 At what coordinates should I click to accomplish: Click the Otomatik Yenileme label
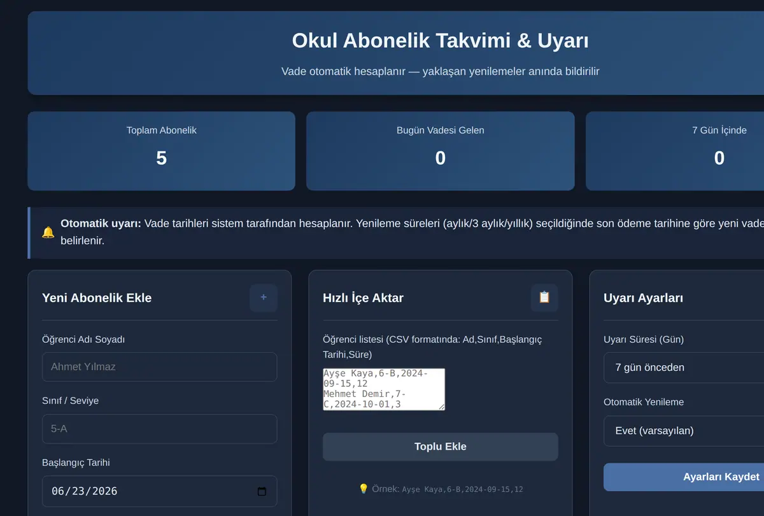644,402
